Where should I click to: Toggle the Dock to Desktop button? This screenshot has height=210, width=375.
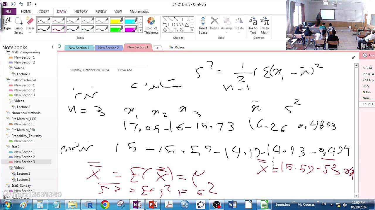point(29,4)
